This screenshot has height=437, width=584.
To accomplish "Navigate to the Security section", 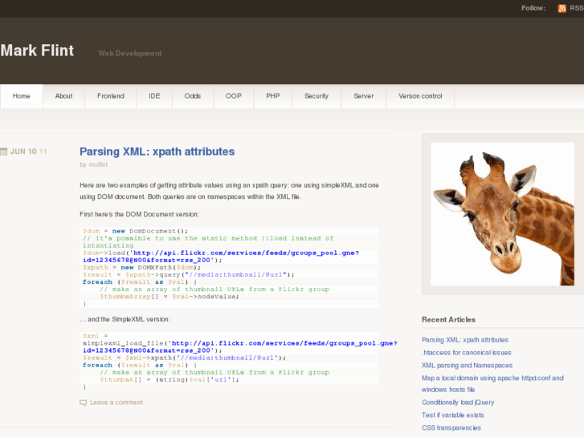I will (x=317, y=96).
